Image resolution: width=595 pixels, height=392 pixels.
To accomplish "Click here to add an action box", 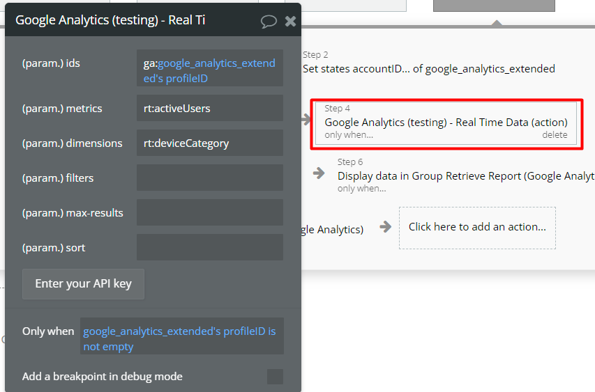I will pyautogui.click(x=477, y=228).
